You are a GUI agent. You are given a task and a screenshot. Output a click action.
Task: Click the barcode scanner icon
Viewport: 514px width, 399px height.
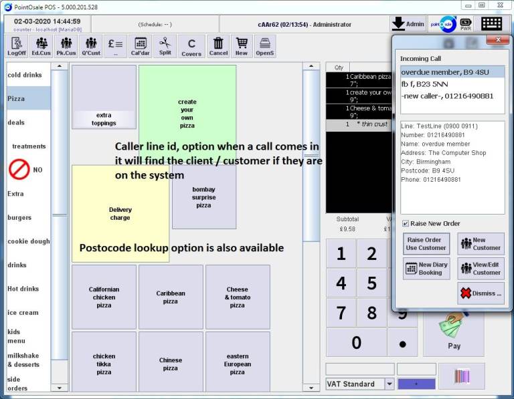tap(462, 376)
